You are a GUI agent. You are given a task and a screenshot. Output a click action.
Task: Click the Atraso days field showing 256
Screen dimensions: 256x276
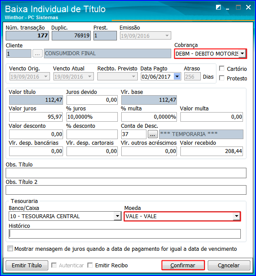point(192,76)
